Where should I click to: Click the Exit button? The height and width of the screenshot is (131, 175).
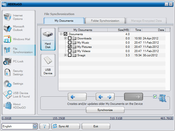tap(96, 126)
